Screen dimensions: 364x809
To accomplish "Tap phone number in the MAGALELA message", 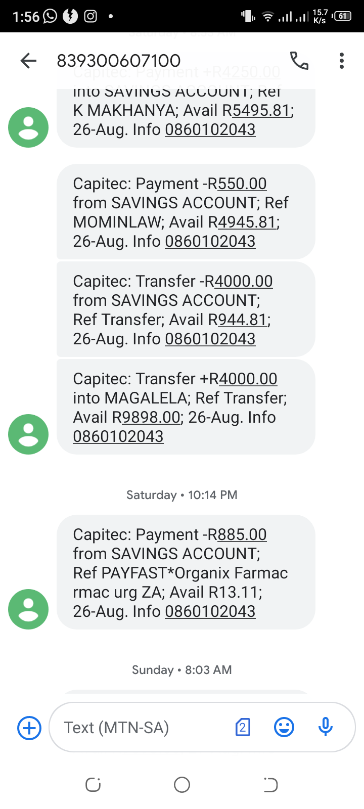I will (118, 436).
